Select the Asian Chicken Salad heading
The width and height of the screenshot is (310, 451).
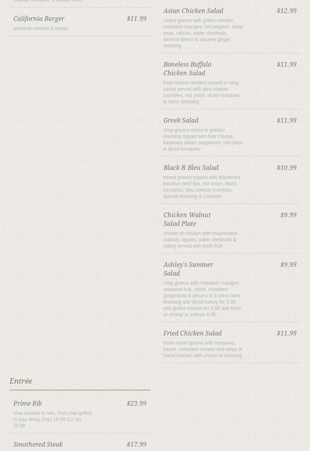[193, 11]
